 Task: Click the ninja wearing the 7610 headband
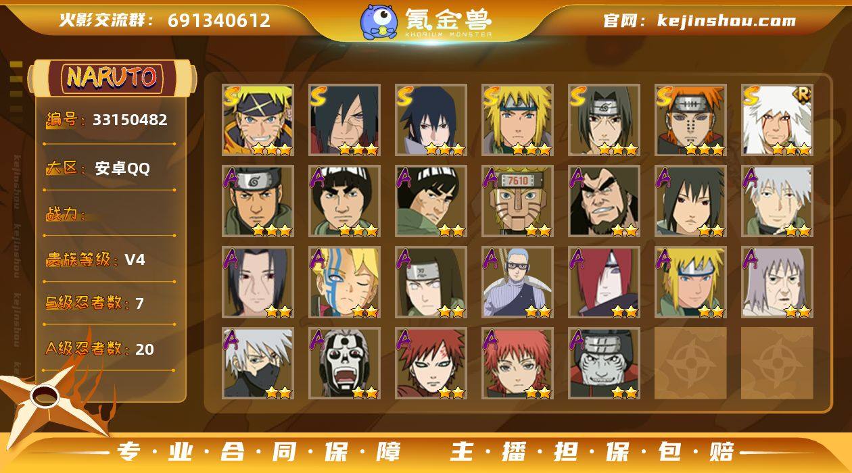point(518,201)
